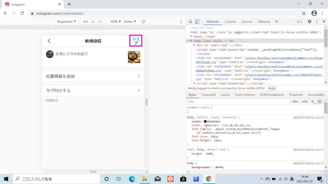
Task: Toggle :hov element state panel
Action: (x=295, y=101)
